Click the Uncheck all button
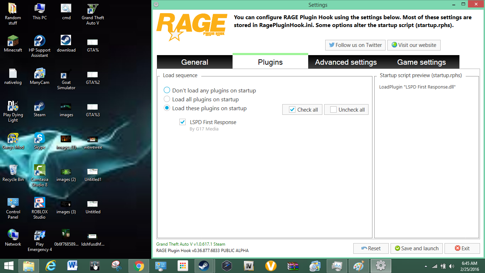The width and height of the screenshot is (485, 273). pos(347,109)
